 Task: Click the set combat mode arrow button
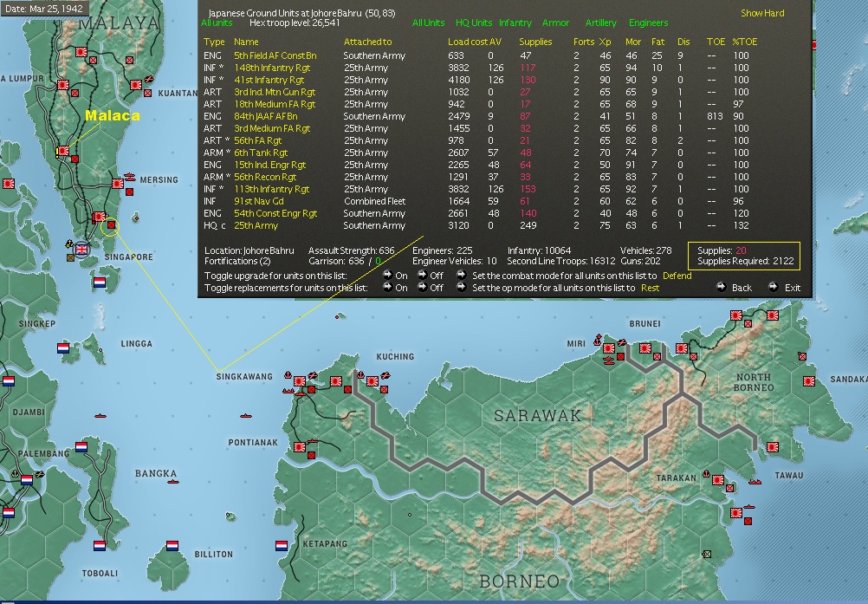click(461, 275)
